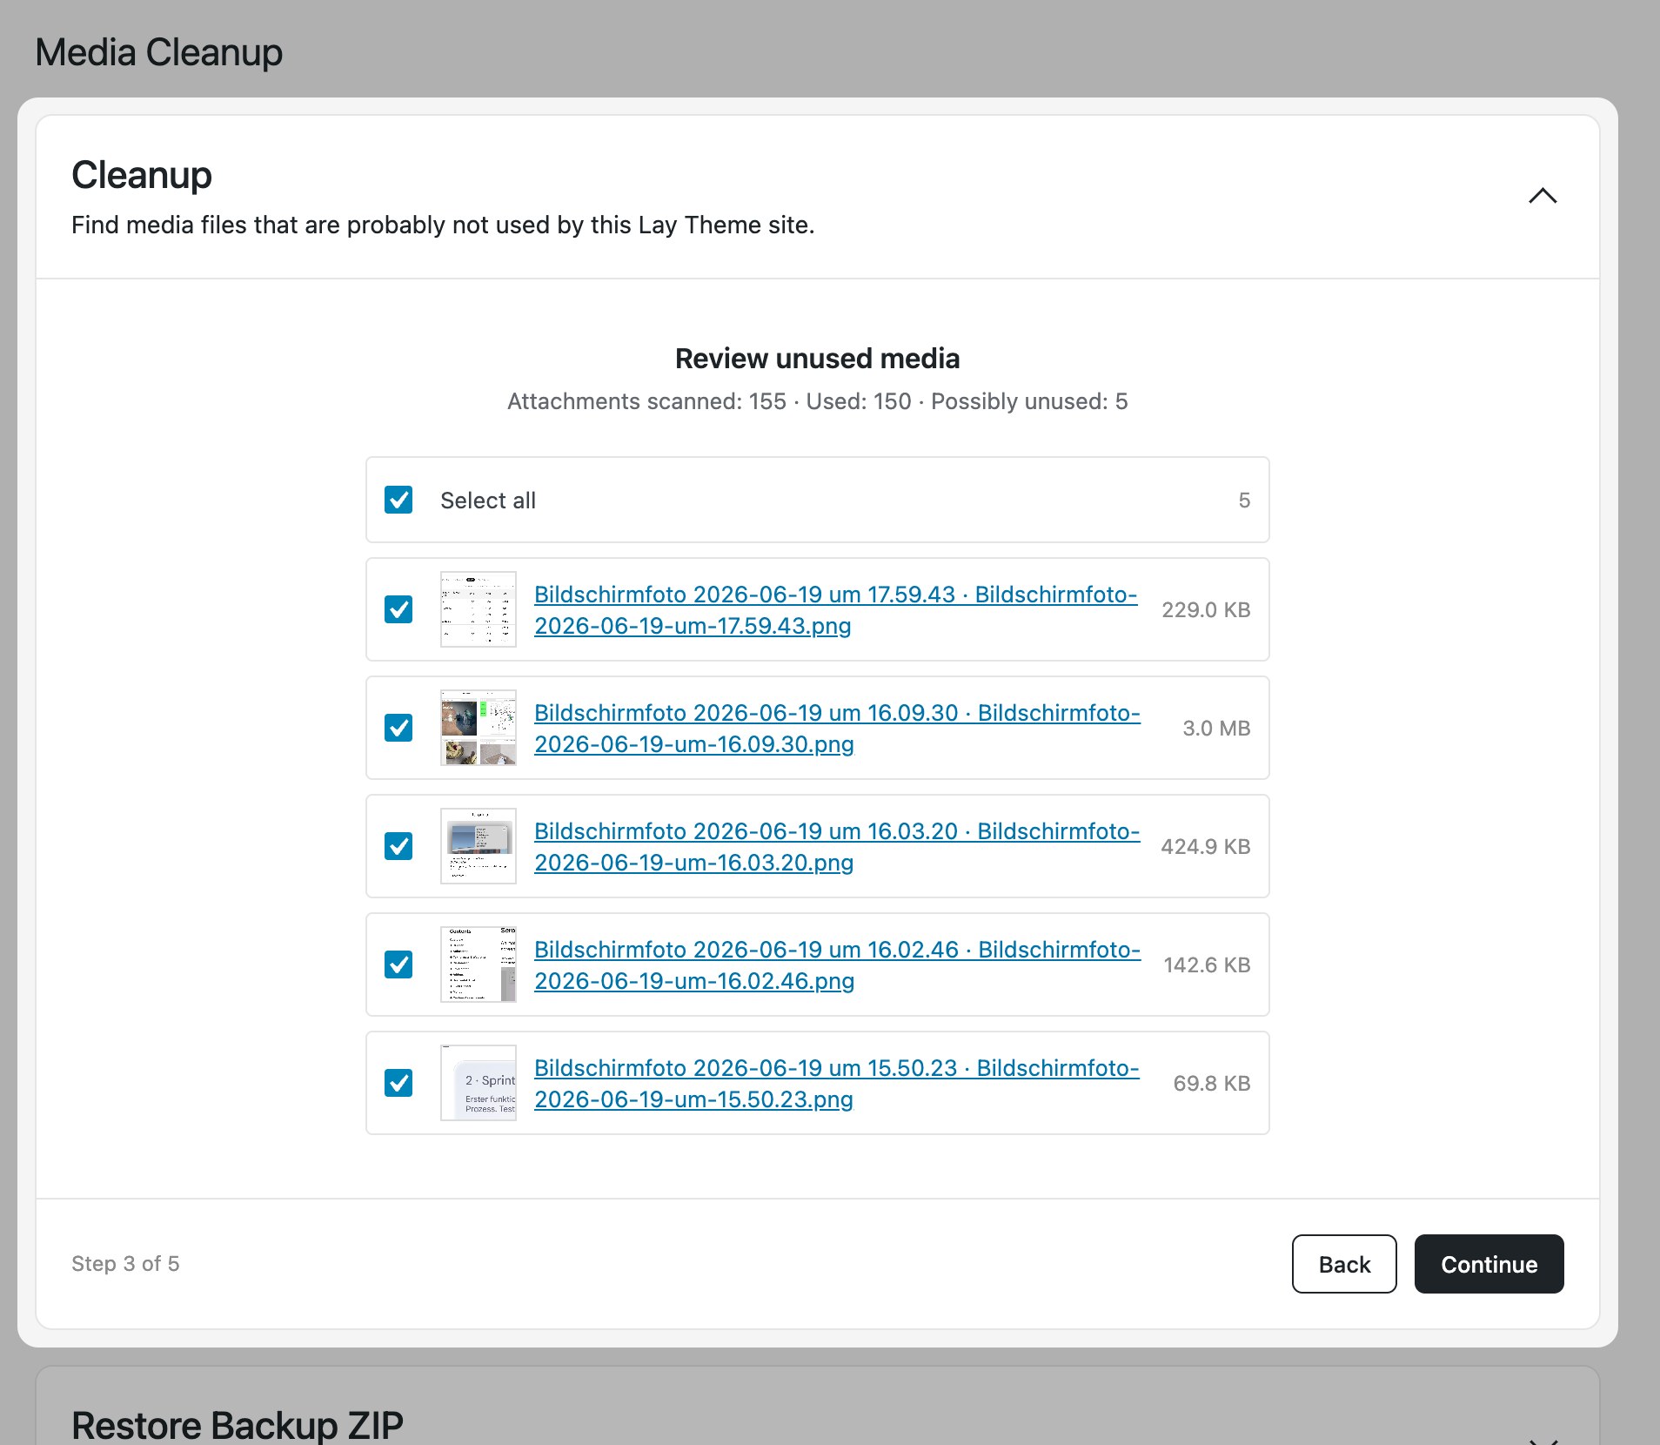
Task: Open link Bildschirmfoto 2026-06-19 um 16.02.46
Action: (837, 964)
